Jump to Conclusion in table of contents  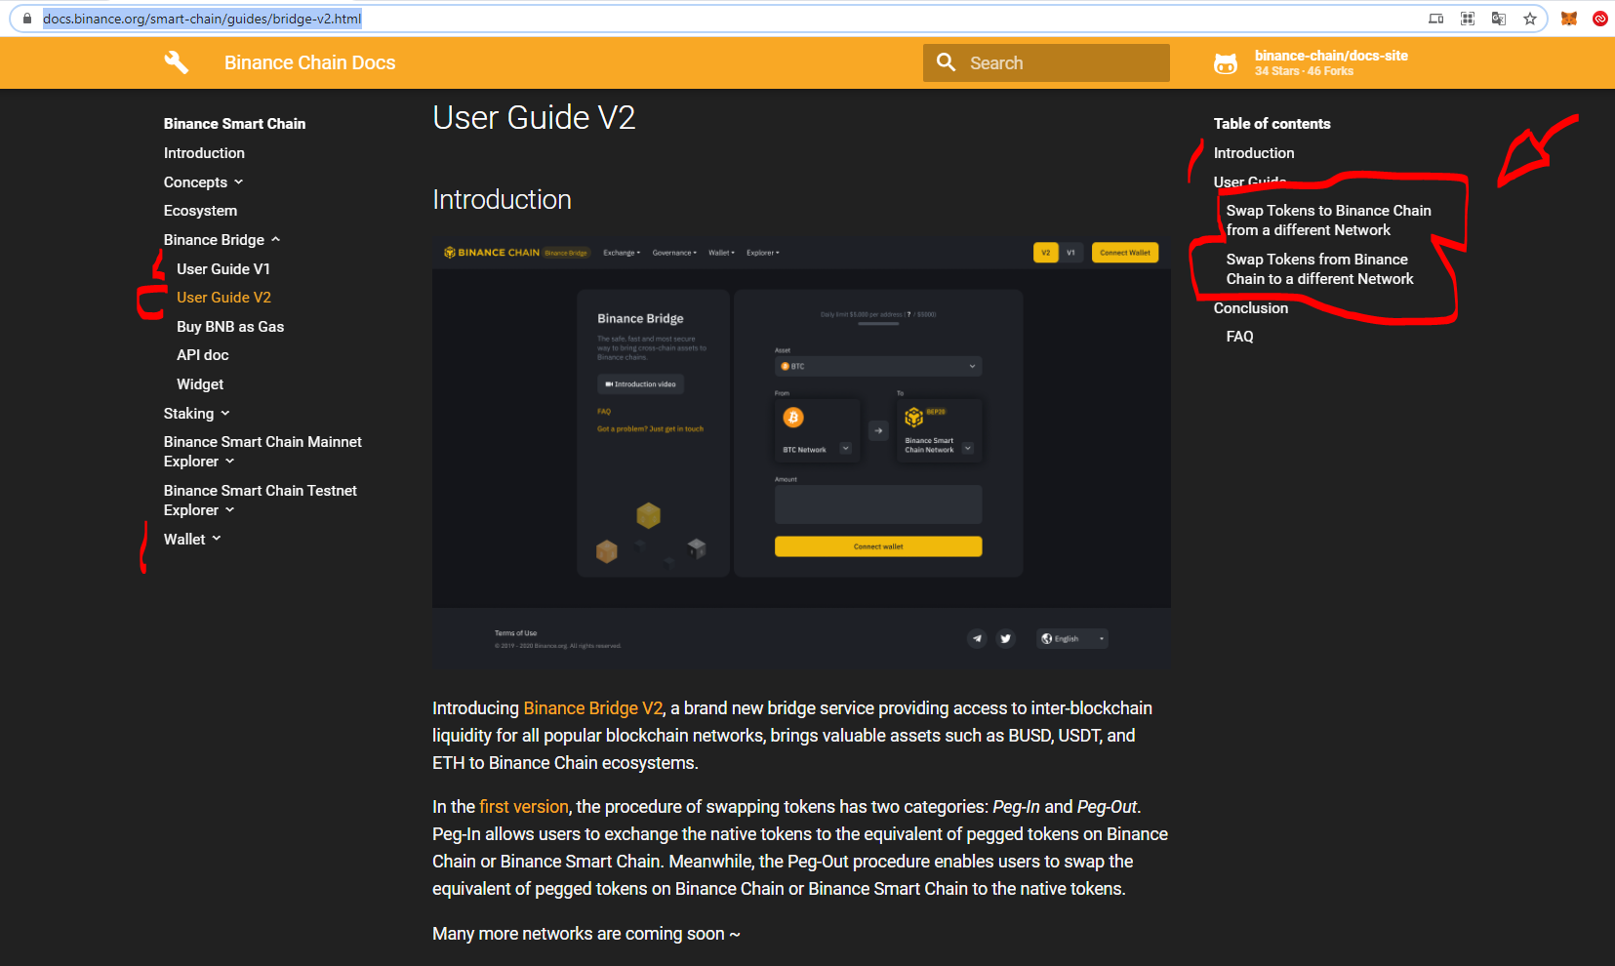tap(1251, 308)
